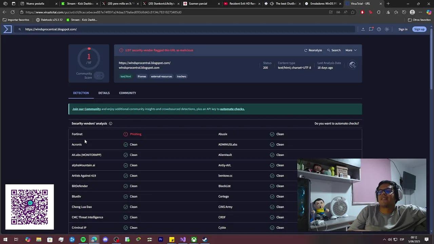
Task: Click the Reanalyze button
Action: pos(313,50)
